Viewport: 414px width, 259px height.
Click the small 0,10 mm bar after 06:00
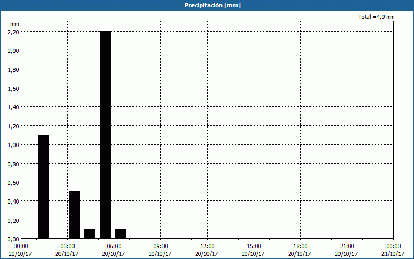coord(121,234)
